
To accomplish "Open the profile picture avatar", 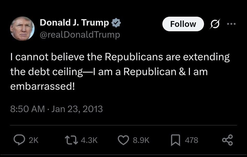I will [22, 28].
